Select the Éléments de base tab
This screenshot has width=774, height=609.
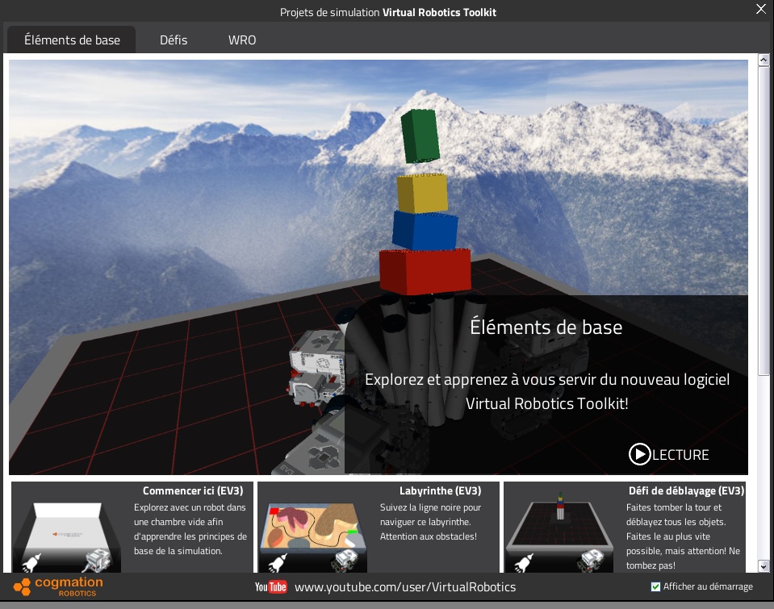pos(72,40)
